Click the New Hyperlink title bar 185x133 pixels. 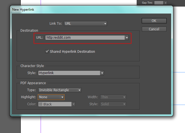(x=91, y=10)
